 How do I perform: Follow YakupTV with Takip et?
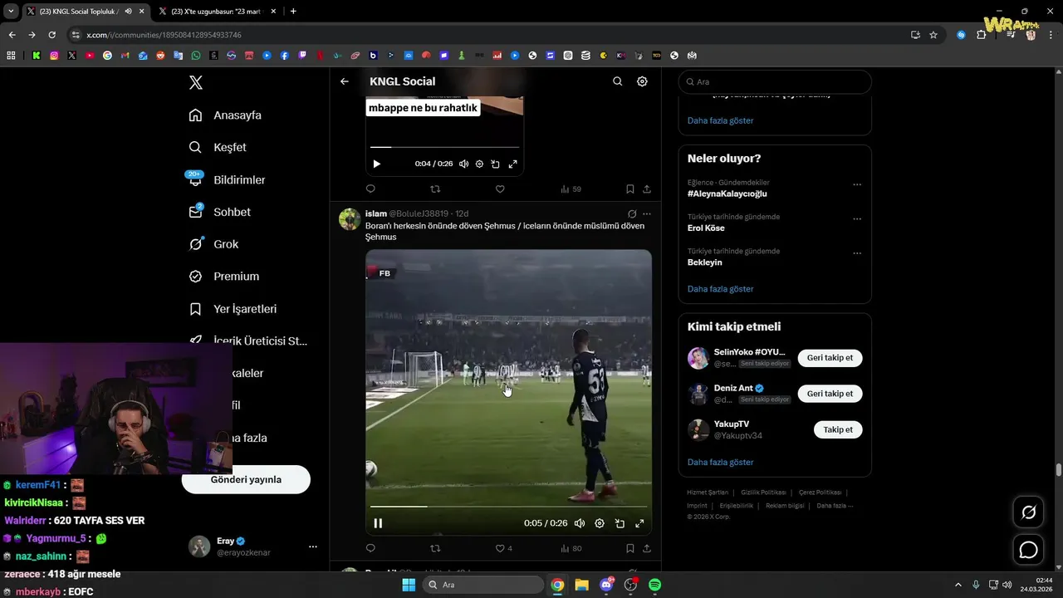coord(838,429)
